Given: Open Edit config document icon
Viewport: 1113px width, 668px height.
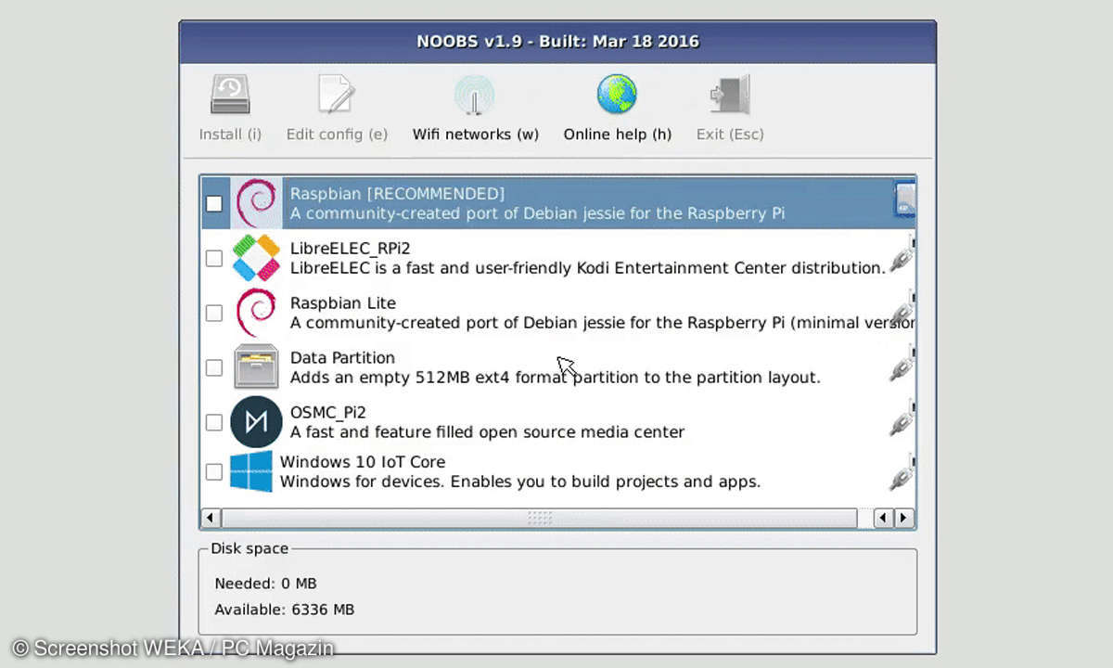Looking at the screenshot, I should click(336, 95).
